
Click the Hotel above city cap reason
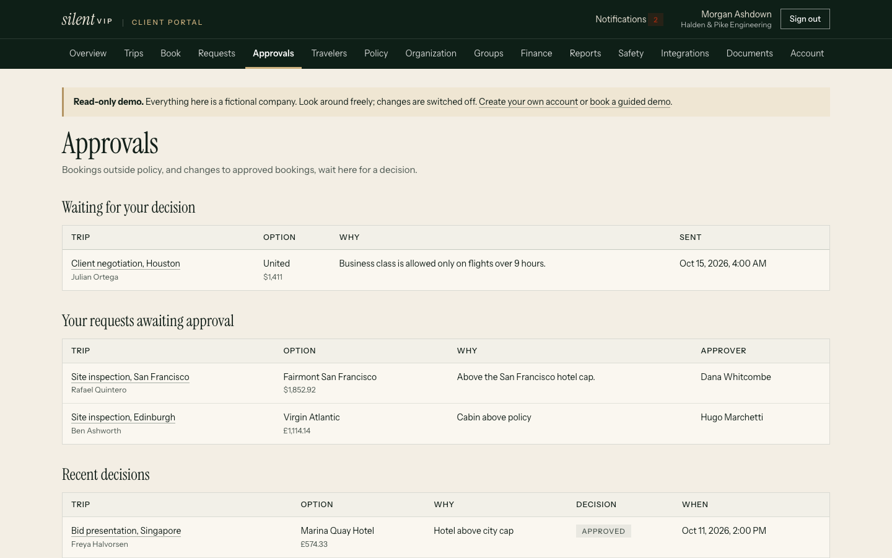coord(473,531)
